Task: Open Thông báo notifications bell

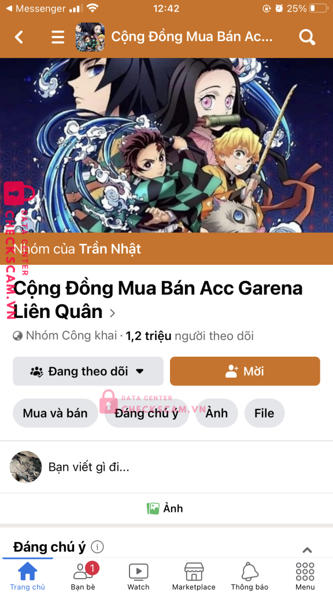Action: click(249, 572)
